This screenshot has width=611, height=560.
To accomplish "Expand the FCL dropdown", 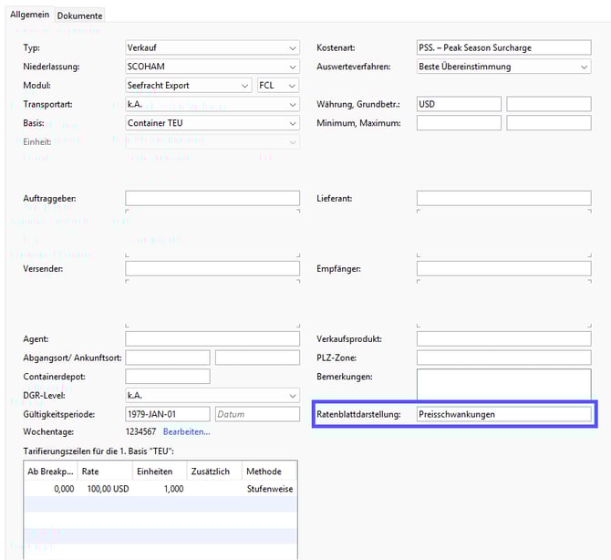I will pos(278,86).
